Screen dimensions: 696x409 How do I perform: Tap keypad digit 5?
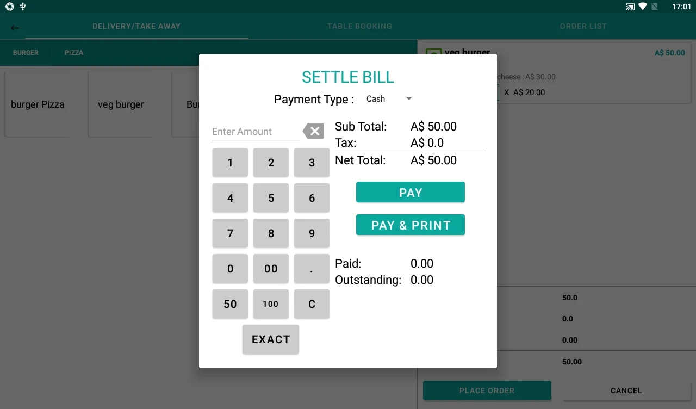pos(271,198)
